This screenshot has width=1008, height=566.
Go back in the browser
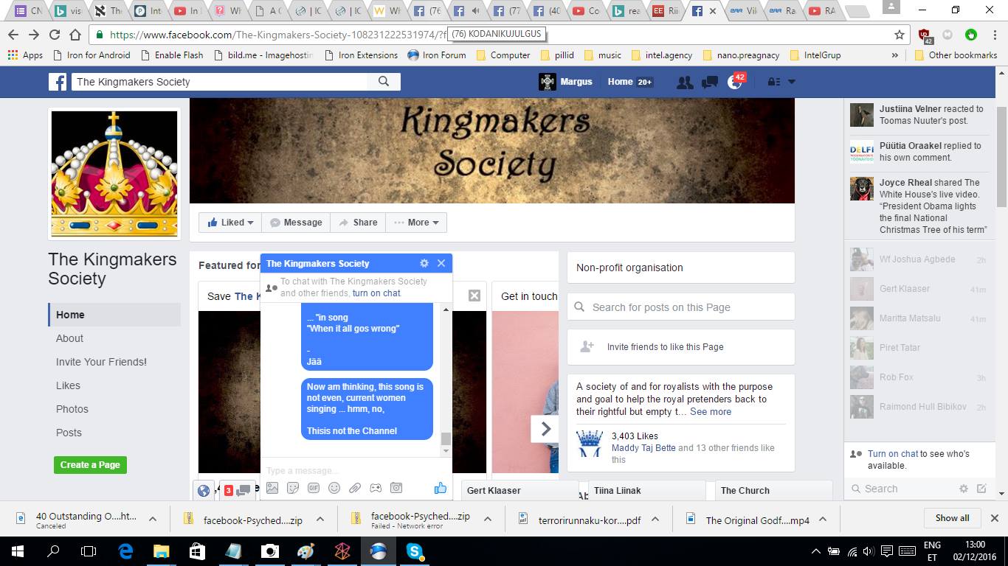point(13,35)
